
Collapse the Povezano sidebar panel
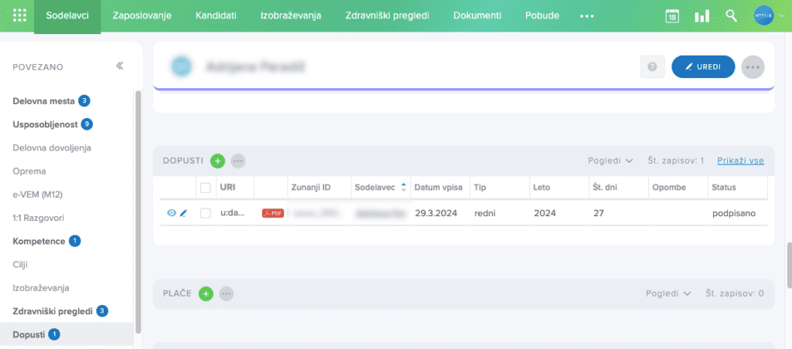tap(120, 66)
